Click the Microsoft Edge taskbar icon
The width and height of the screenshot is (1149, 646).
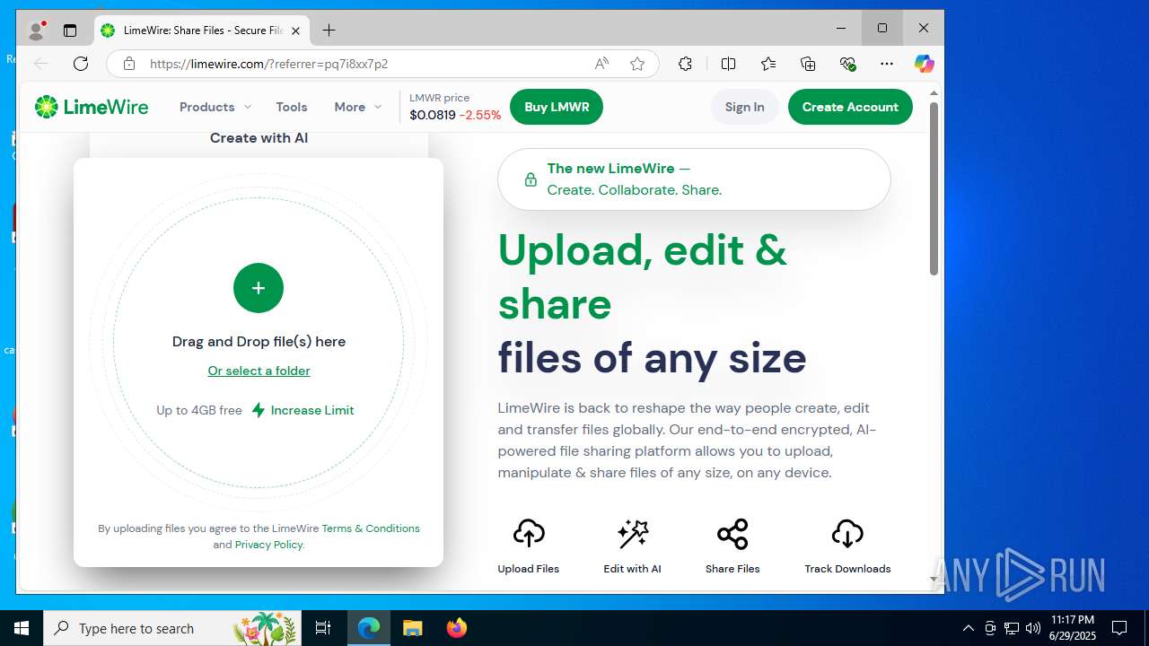click(369, 628)
